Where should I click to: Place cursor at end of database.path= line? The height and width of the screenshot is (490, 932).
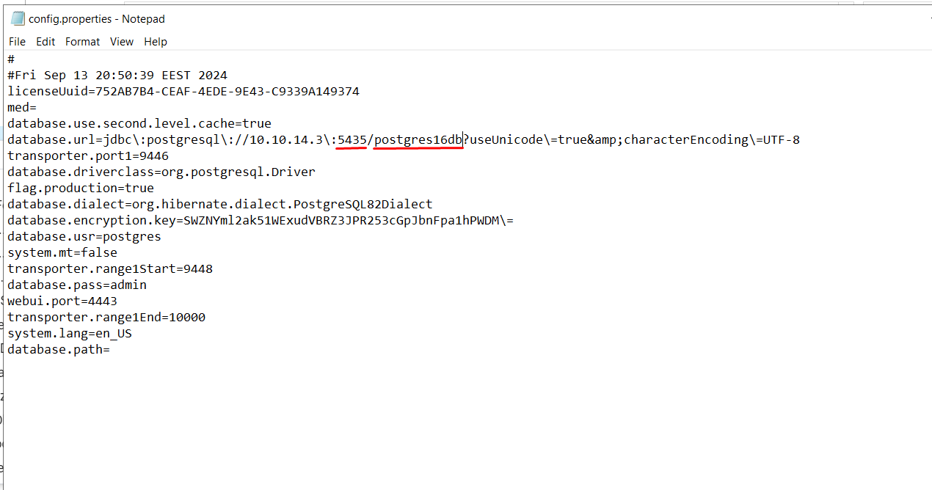(110, 350)
